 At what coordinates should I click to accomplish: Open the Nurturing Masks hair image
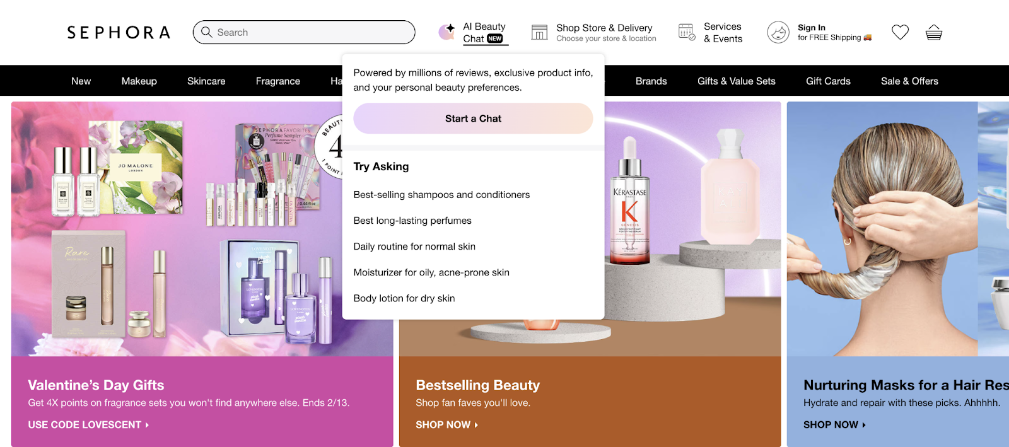pyautogui.click(x=898, y=229)
